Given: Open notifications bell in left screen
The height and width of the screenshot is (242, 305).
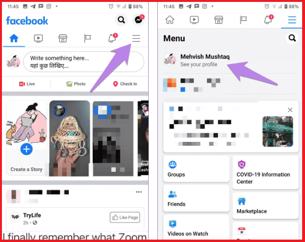Looking at the screenshot, I should (113, 38).
